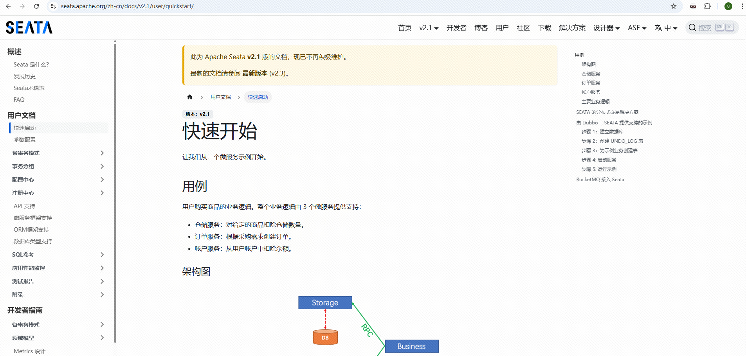Open the 设计器 dropdown menu

(x=606, y=28)
